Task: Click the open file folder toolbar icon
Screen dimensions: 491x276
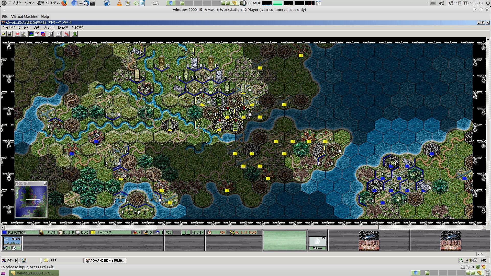Action: click(4, 34)
